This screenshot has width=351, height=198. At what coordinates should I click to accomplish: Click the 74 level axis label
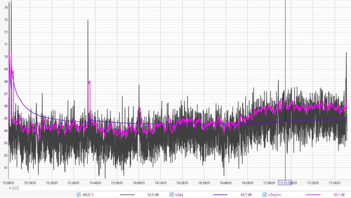point(6,7)
